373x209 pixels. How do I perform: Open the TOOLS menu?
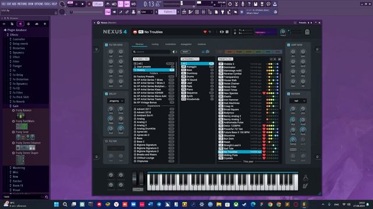click(x=48, y=4)
